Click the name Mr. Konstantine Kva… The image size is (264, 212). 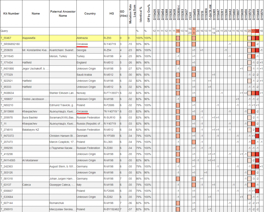[x=36, y=50]
